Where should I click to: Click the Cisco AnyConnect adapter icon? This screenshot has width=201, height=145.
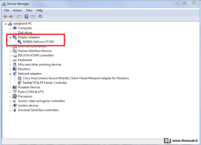click(x=20, y=78)
